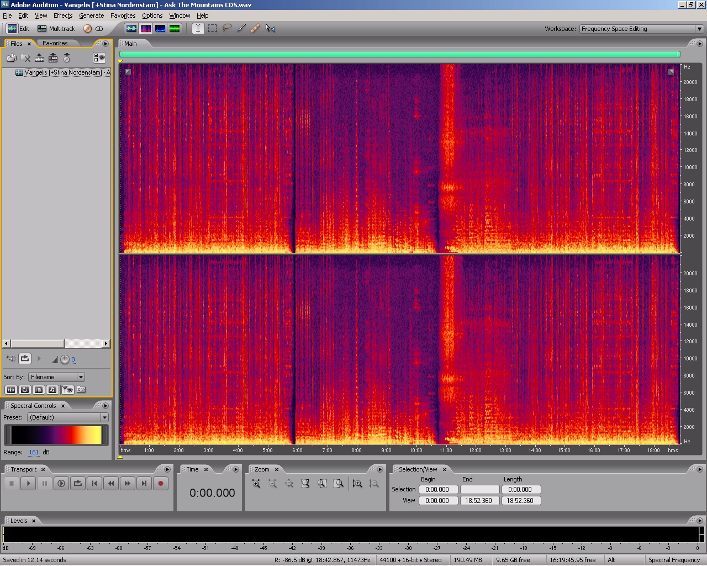Screen dimensions: 707x566
Task: Toggle Loop Play in Files panel
Action: point(25,359)
